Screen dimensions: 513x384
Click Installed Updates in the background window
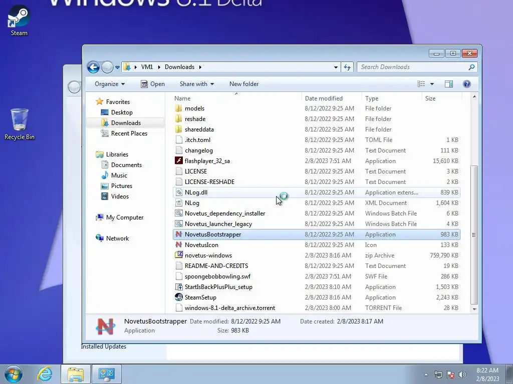click(x=103, y=346)
